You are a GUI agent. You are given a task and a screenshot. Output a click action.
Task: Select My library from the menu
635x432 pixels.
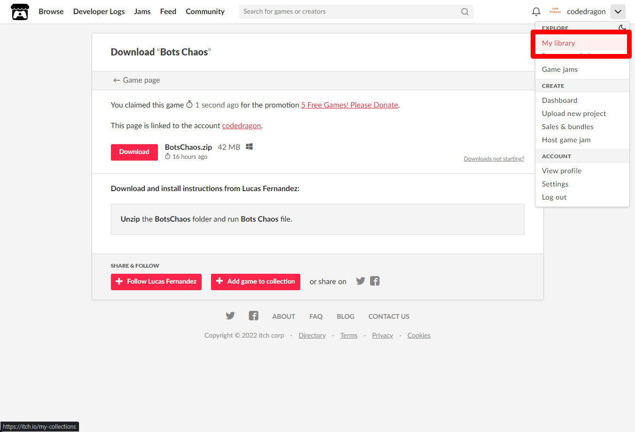coord(582,43)
